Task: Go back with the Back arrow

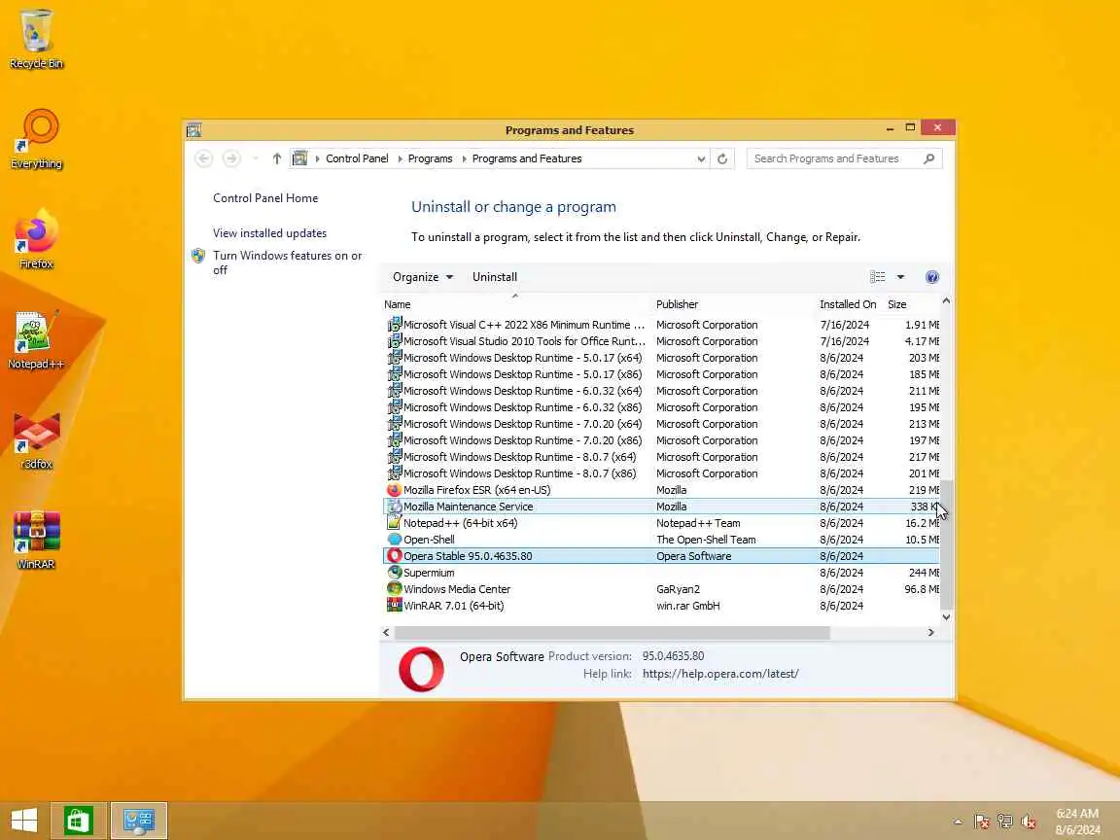Action: 203,158
